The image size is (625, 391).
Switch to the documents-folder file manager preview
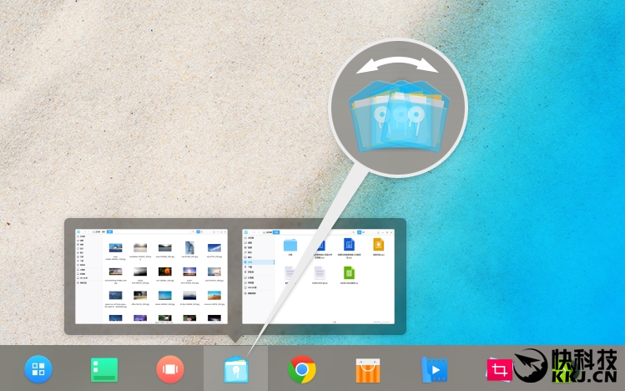pos(318,276)
